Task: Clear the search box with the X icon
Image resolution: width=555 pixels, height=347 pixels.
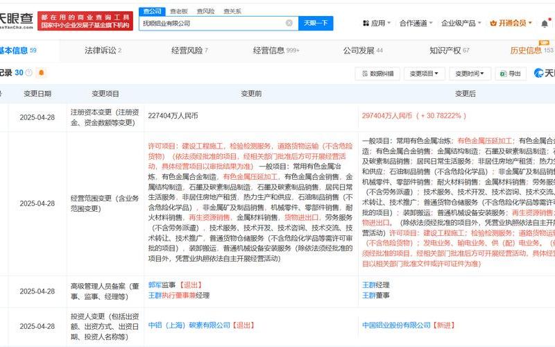Action: coord(289,23)
